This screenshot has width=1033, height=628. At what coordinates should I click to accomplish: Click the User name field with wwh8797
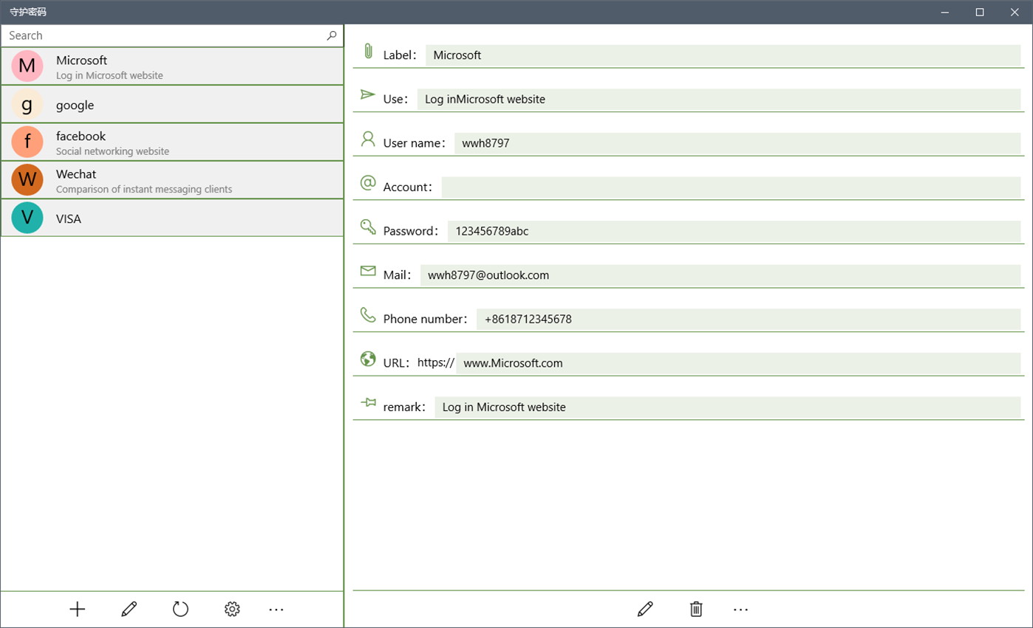pos(737,143)
